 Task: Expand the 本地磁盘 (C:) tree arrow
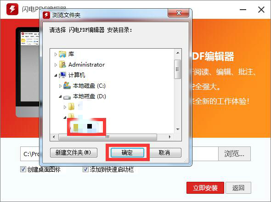point(60,86)
